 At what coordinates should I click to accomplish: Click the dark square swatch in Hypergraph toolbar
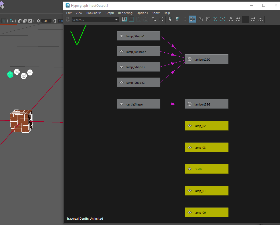245,19
